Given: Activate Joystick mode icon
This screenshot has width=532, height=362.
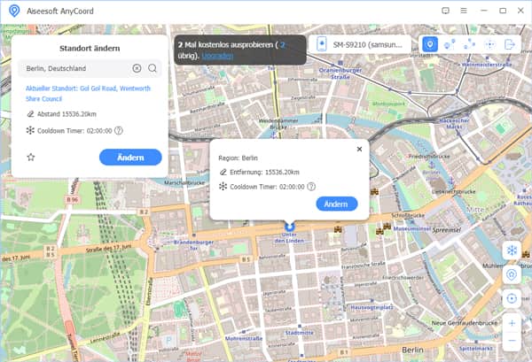Looking at the screenshot, I should click(489, 44).
